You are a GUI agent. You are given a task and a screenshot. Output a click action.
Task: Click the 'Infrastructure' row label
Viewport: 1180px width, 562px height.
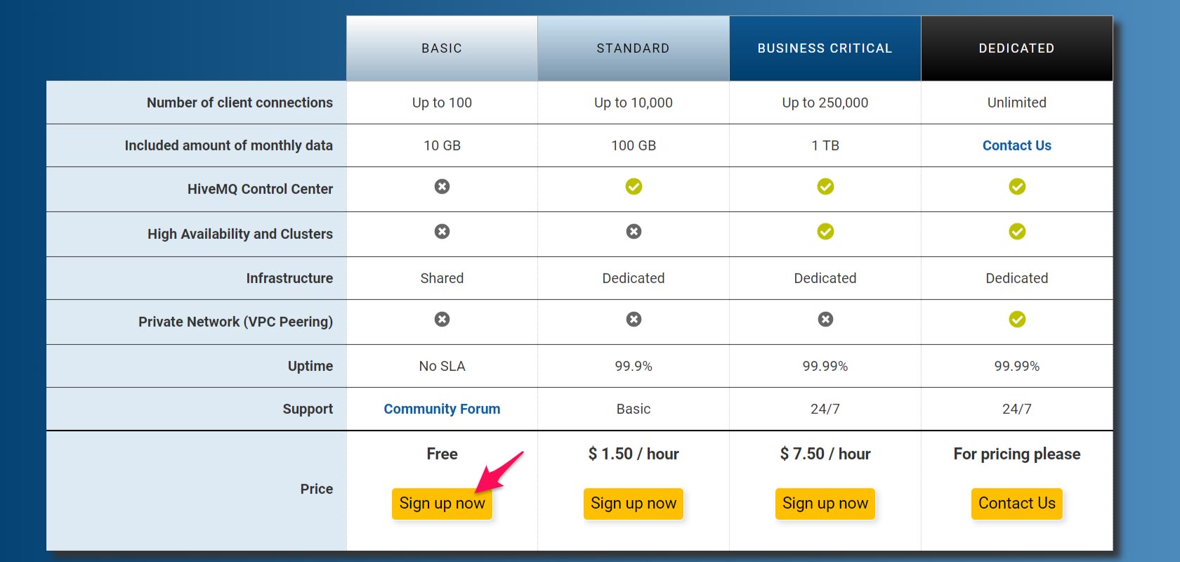(x=289, y=278)
